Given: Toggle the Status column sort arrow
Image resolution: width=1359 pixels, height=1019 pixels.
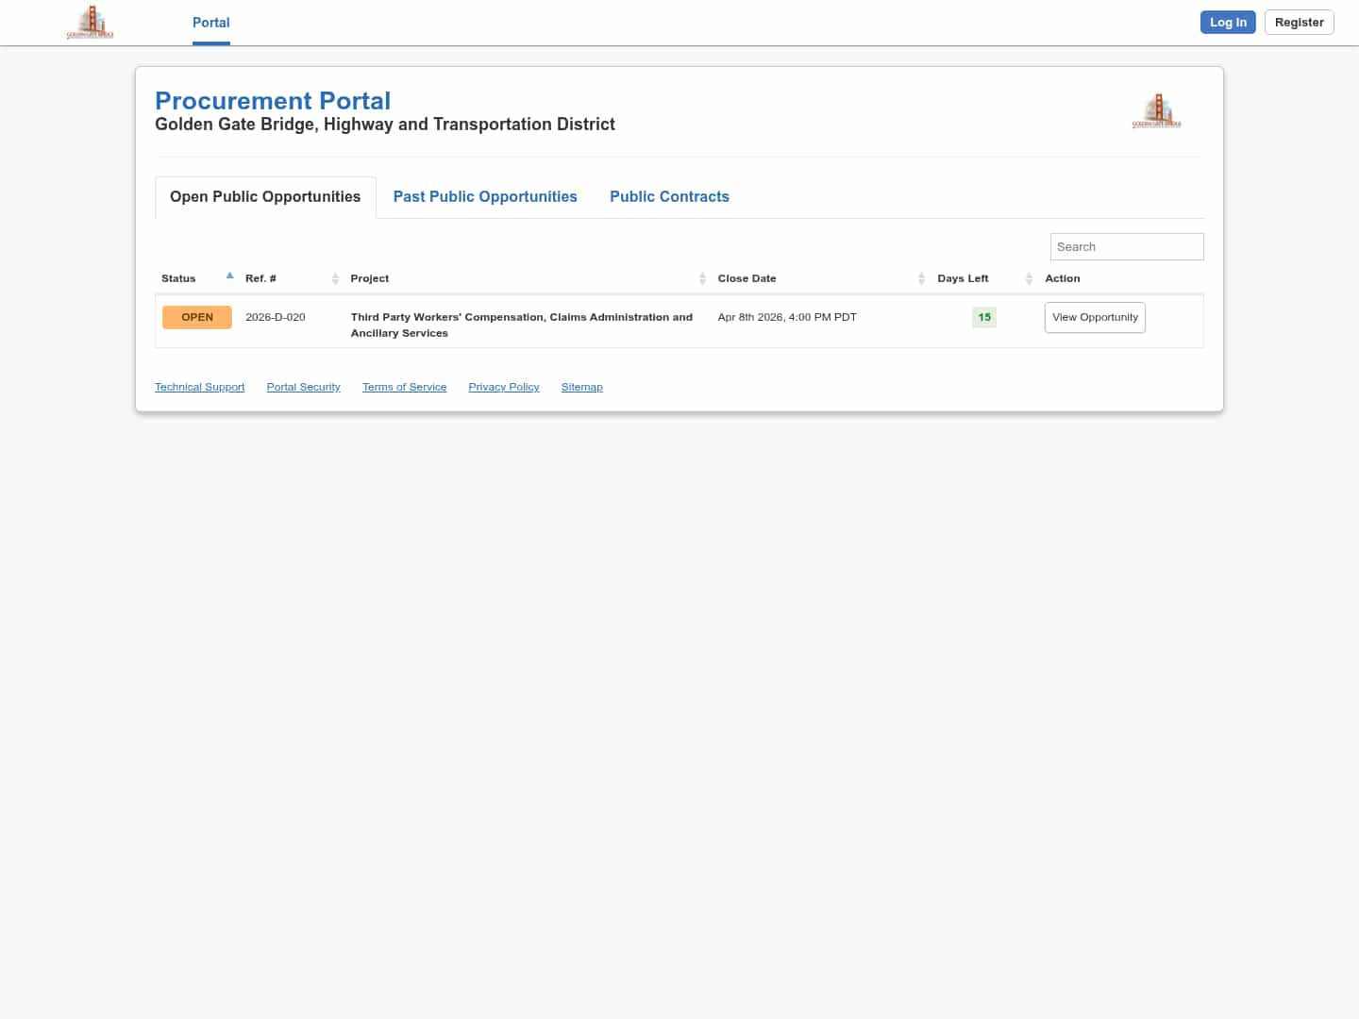Looking at the screenshot, I should pyautogui.click(x=229, y=276).
